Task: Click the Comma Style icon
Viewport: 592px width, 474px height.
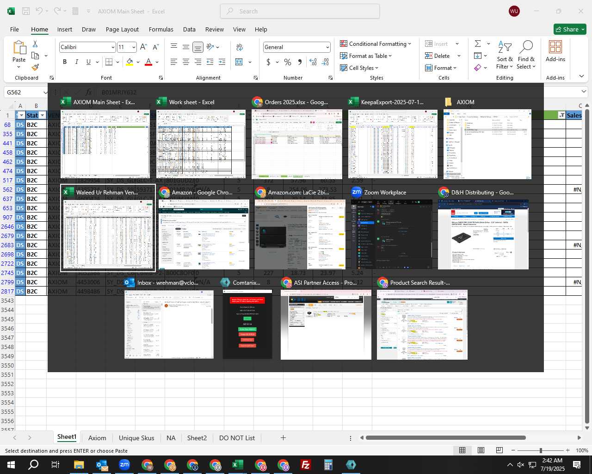Action: click(300, 62)
